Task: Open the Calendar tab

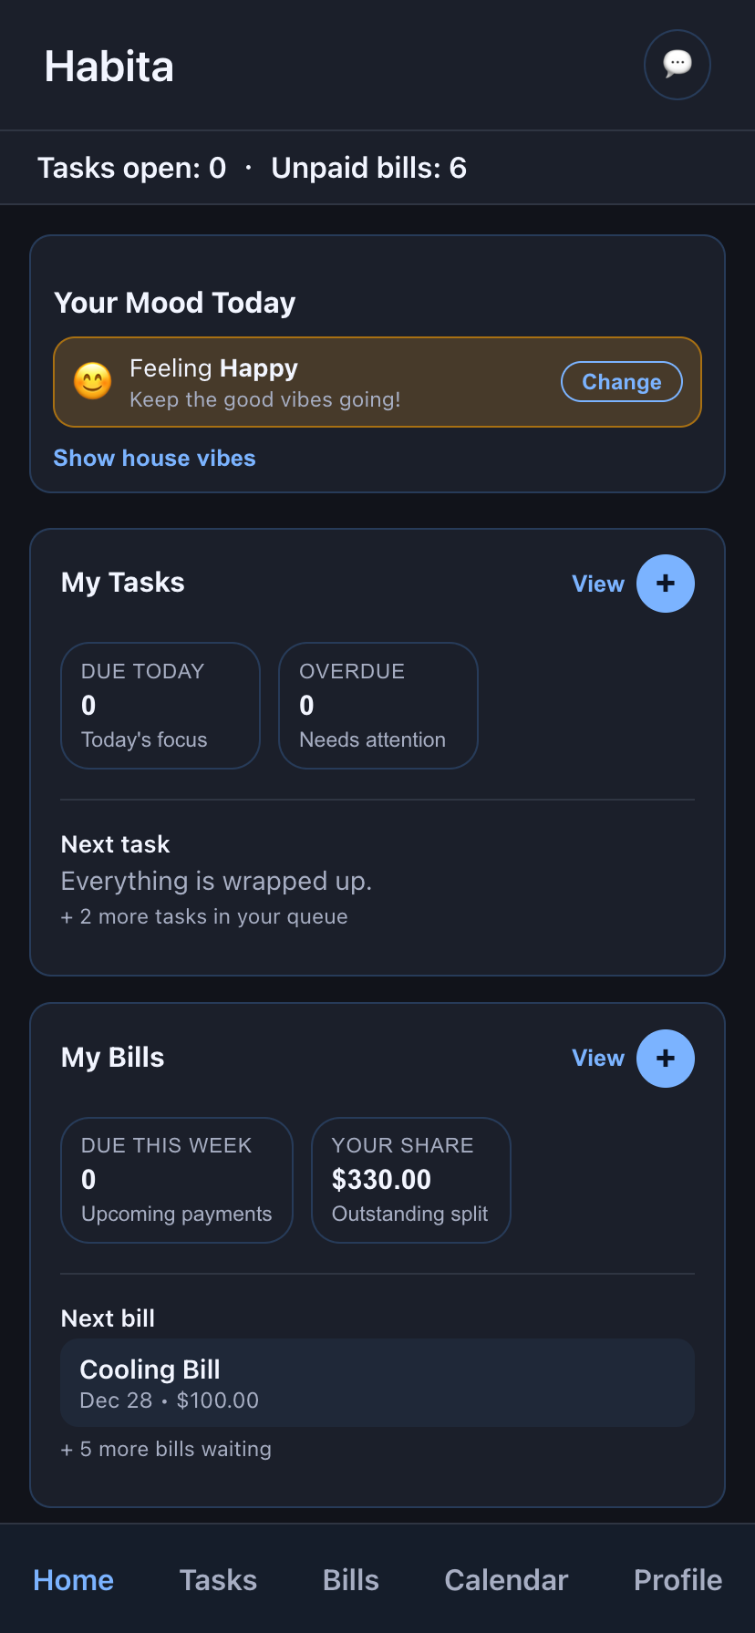Action: point(506,1580)
